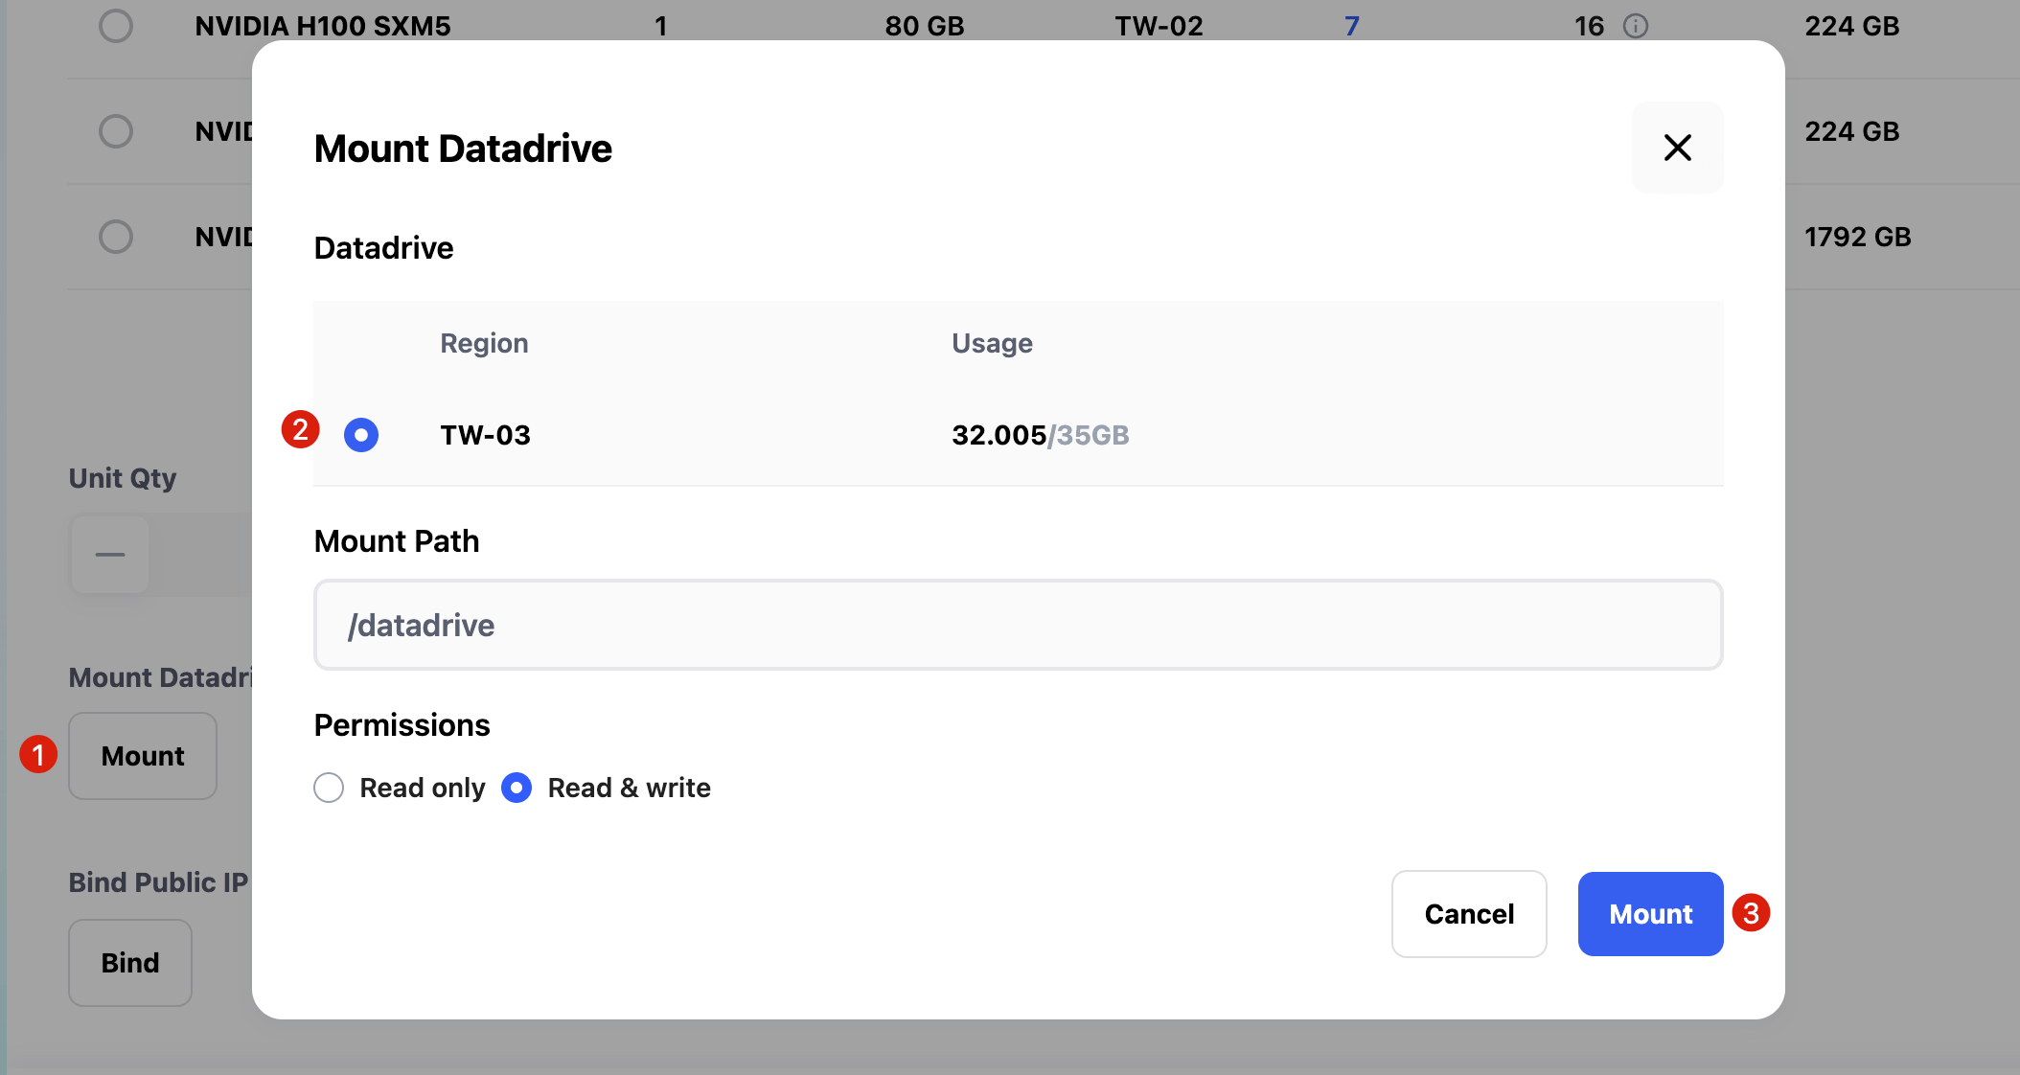Choose Read only permission
The image size is (2020, 1075).
(329, 788)
